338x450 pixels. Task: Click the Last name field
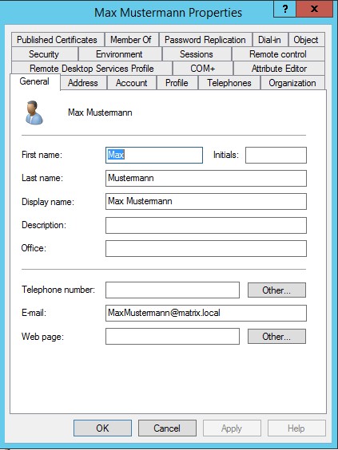point(206,178)
